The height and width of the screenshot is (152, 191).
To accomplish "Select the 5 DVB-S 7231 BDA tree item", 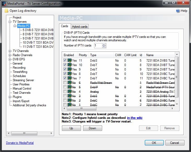I will pyautogui.click(x=38, y=30).
